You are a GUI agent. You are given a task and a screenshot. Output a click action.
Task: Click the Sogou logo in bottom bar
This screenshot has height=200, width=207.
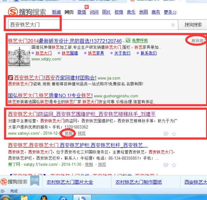point(14,182)
